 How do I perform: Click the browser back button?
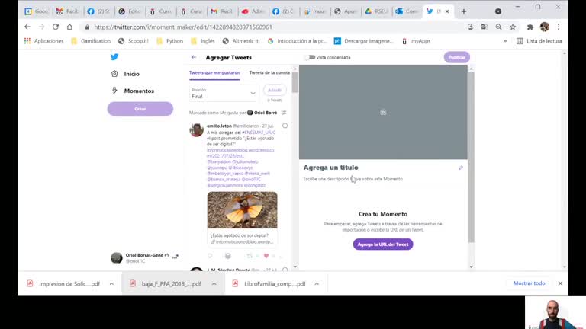(27, 27)
